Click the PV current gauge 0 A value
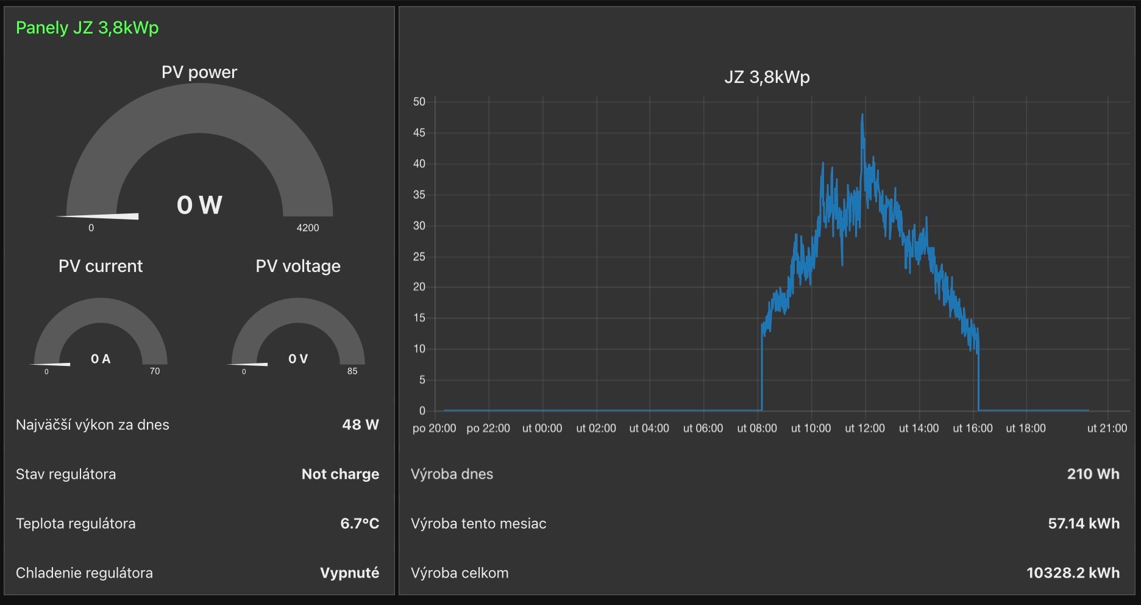This screenshot has width=1141, height=605. [x=101, y=359]
